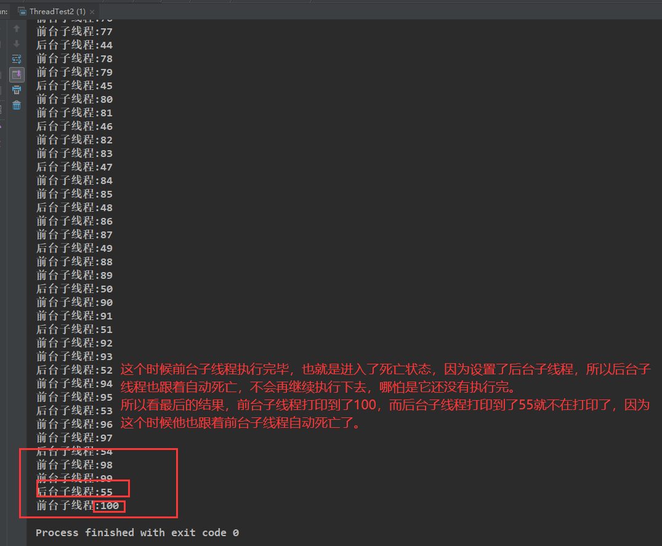The width and height of the screenshot is (662, 546).
Task: Click the line "前台子线程:92"
Action: [x=75, y=343]
